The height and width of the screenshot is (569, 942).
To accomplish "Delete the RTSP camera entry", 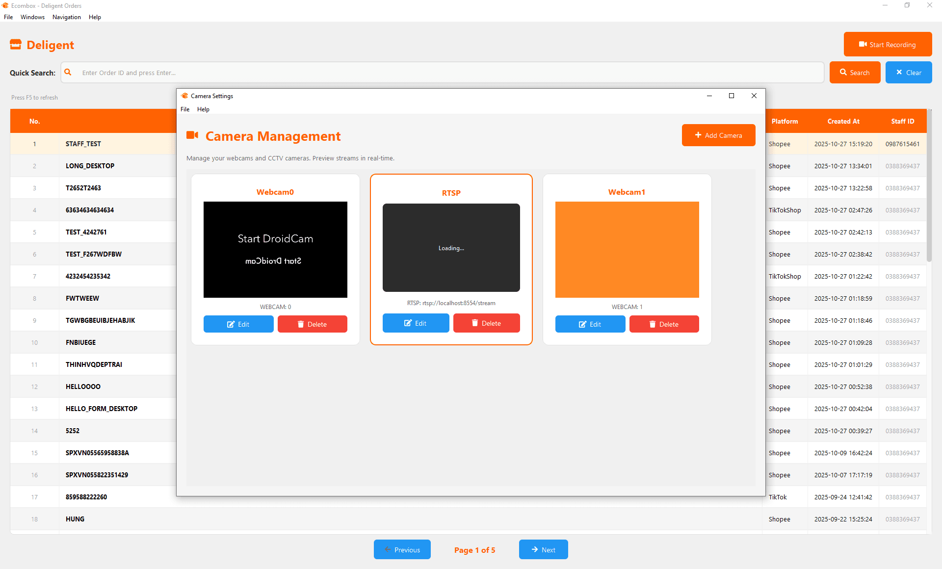I will click(x=486, y=323).
